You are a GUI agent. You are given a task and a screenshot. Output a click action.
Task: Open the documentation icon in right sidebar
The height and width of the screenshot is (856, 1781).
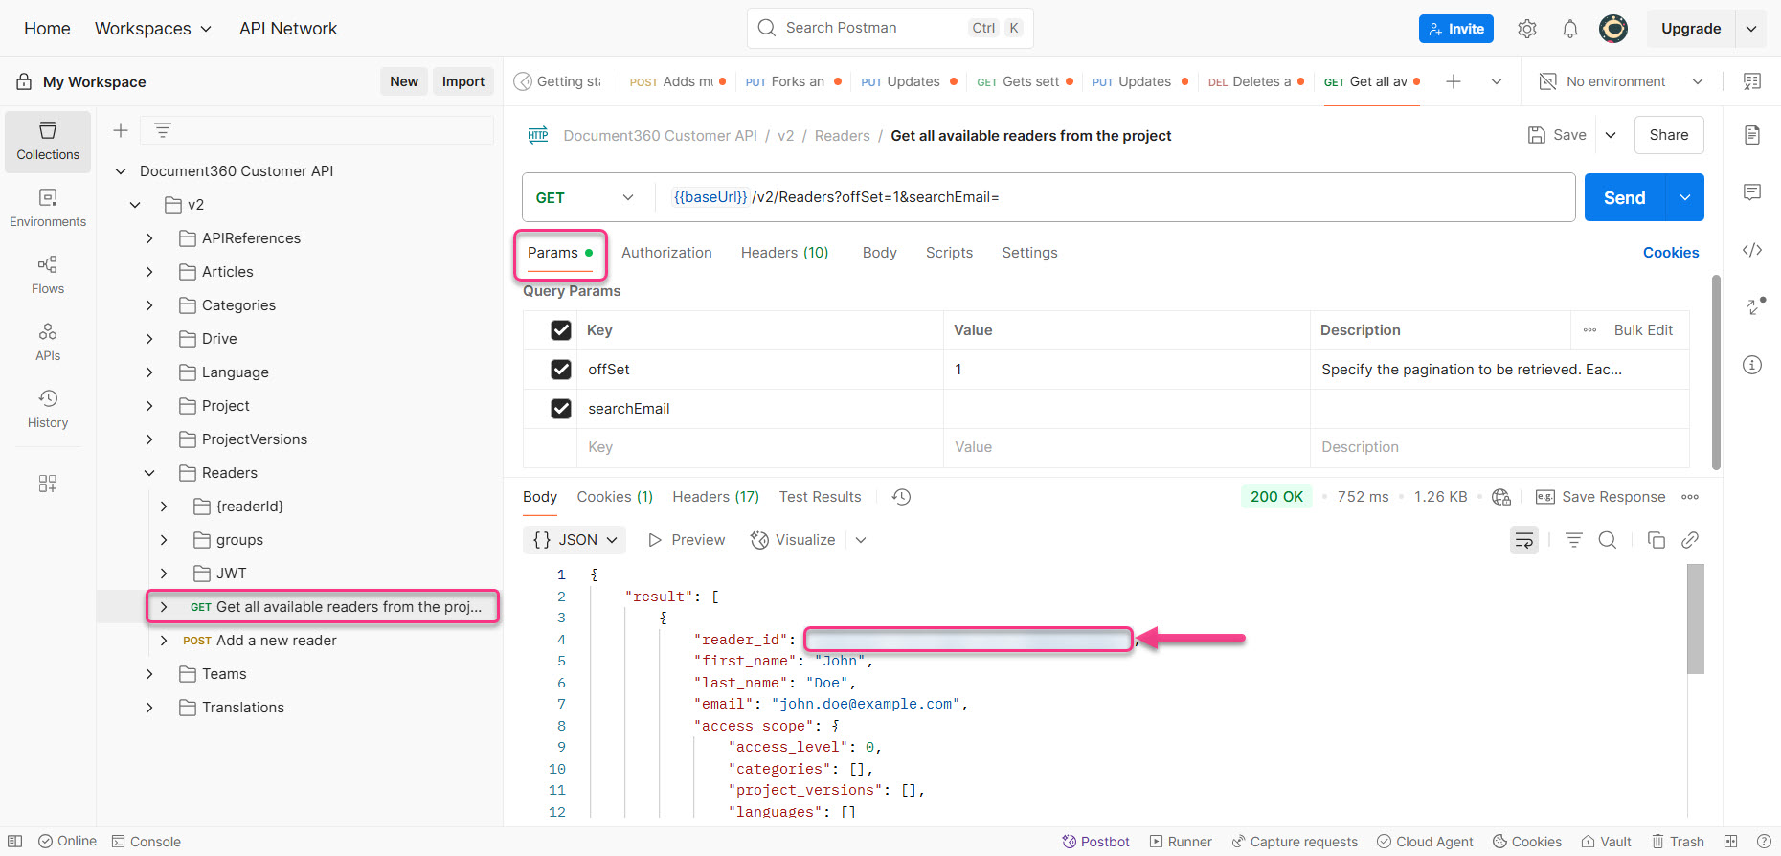(1752, 135)
